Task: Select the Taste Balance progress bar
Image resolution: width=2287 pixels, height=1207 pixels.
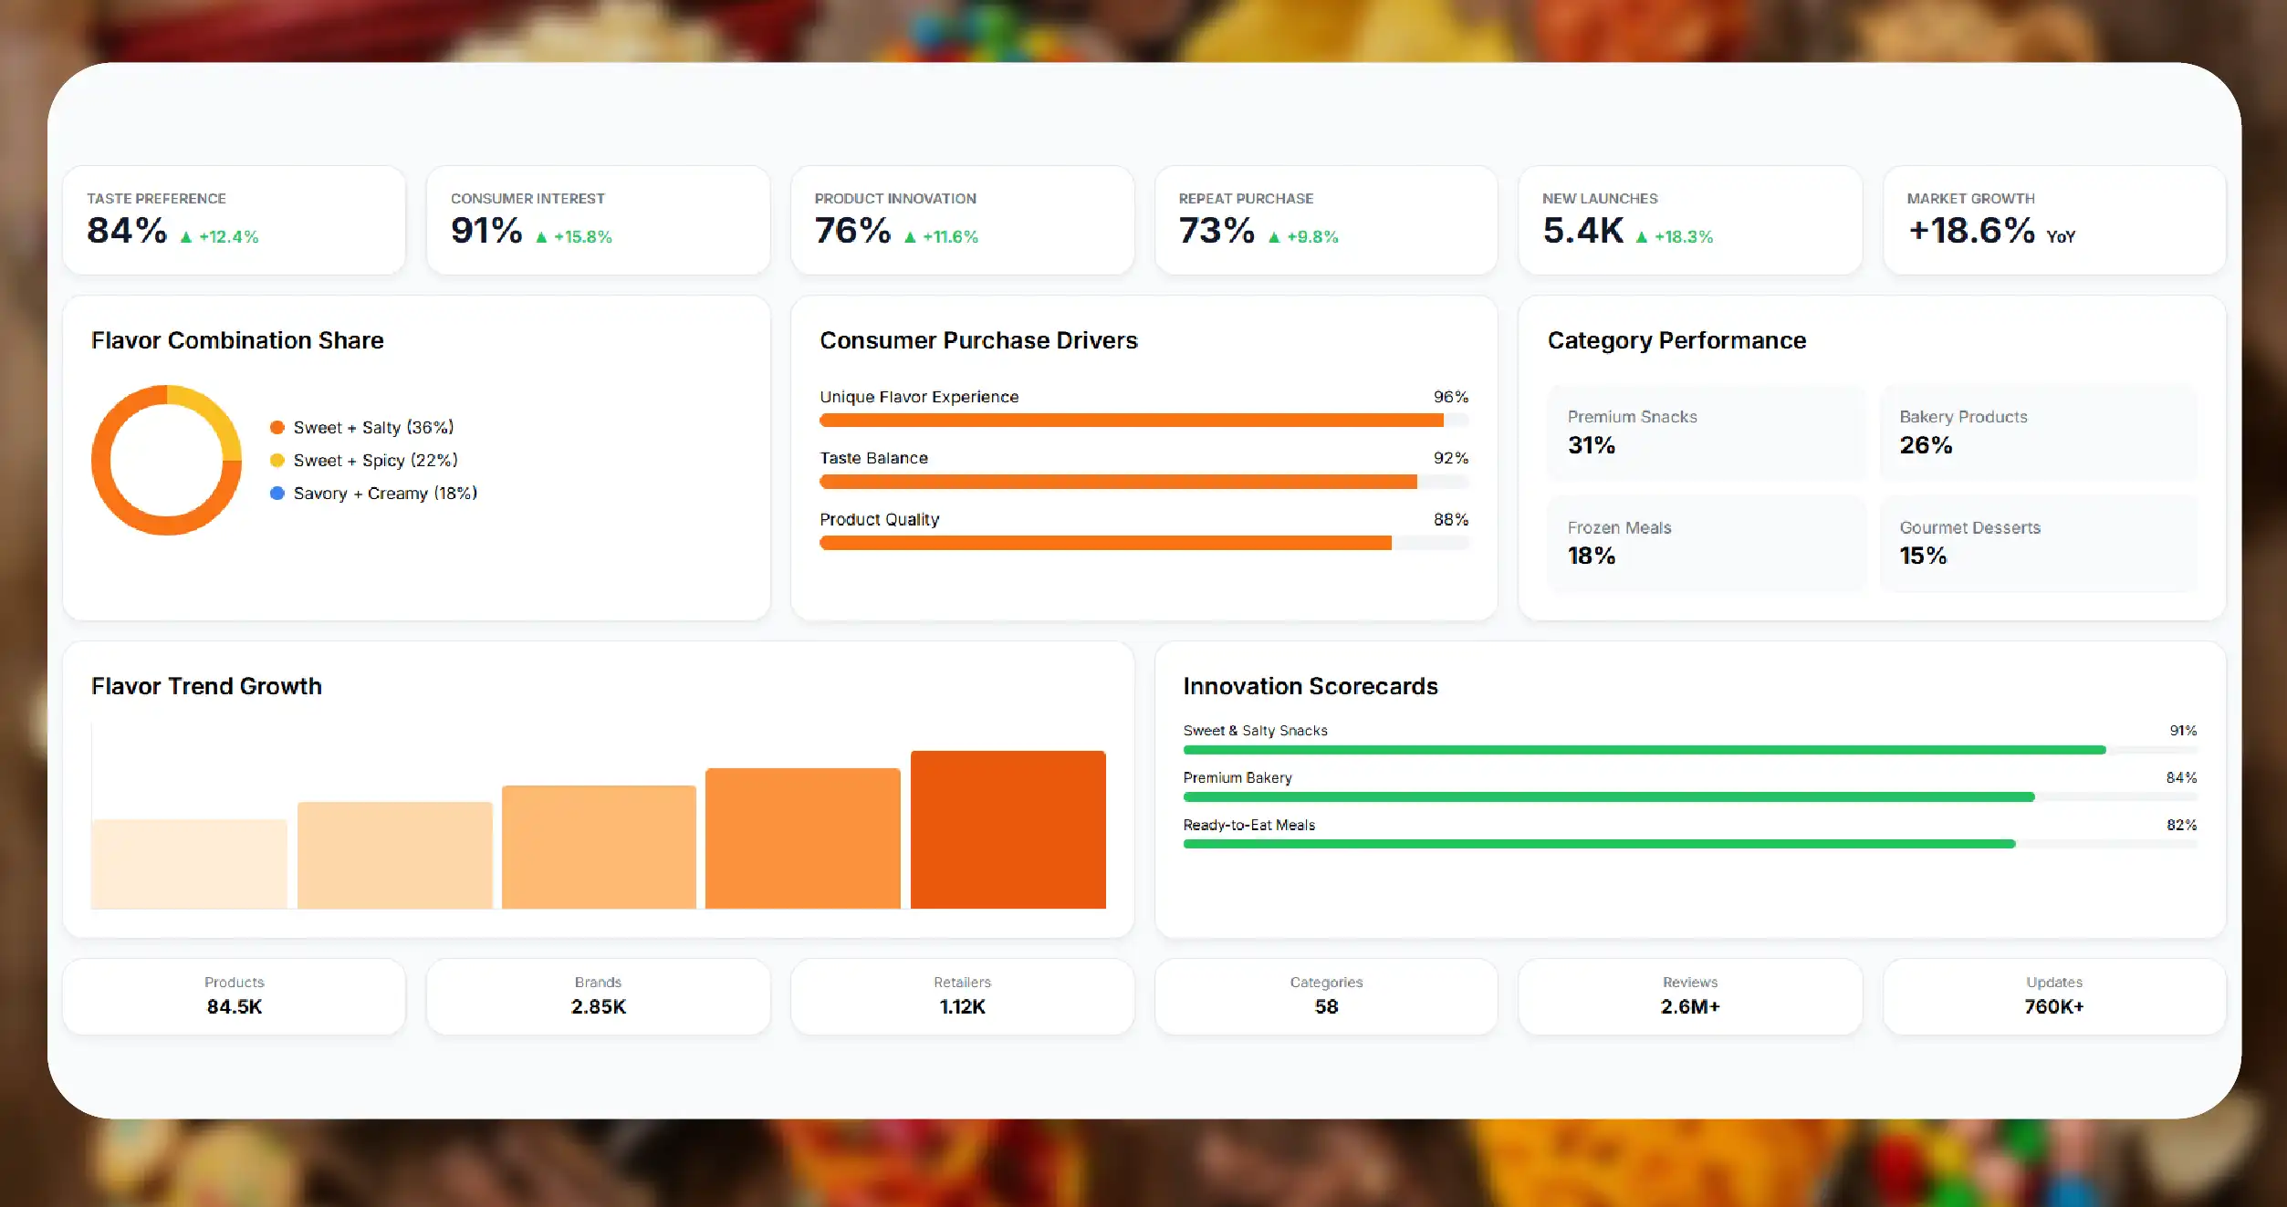Action: [1144, 482]
